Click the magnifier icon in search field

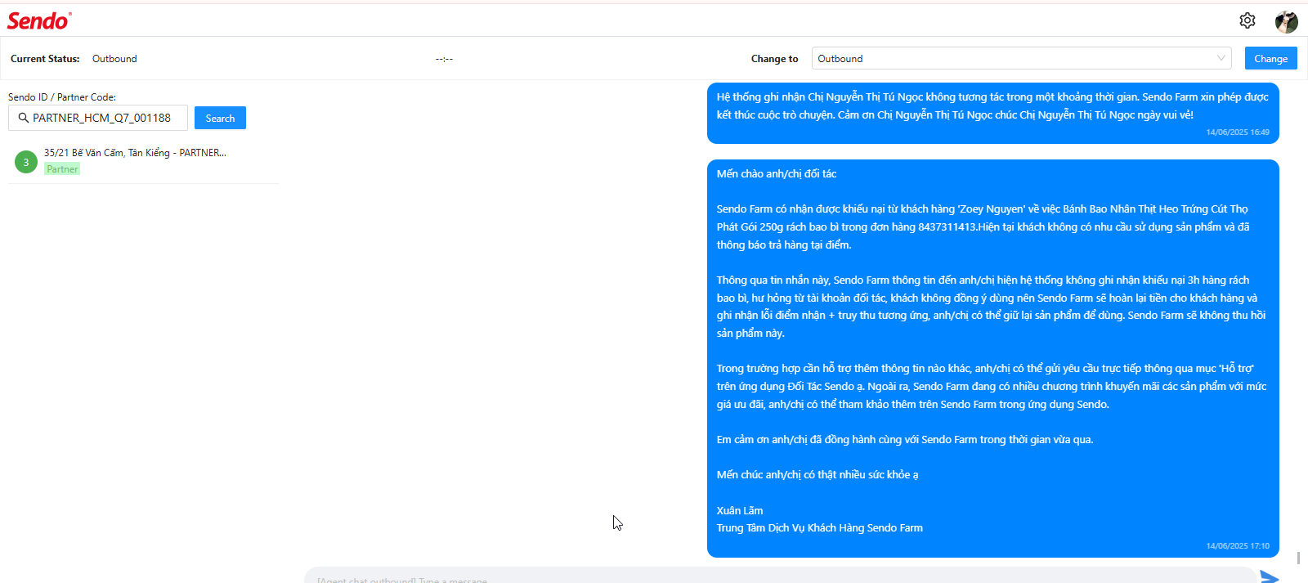pyautogui.click(x=24, y=118)
